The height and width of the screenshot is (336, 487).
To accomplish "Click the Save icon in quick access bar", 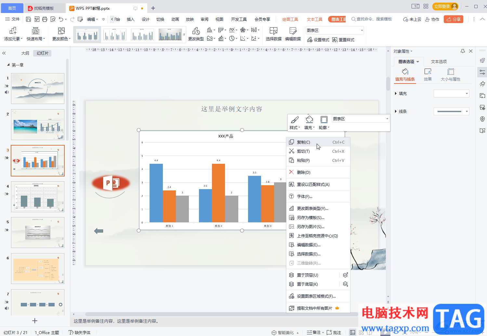I will 28,19.
